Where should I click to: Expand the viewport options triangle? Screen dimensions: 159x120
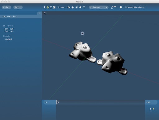45,13
